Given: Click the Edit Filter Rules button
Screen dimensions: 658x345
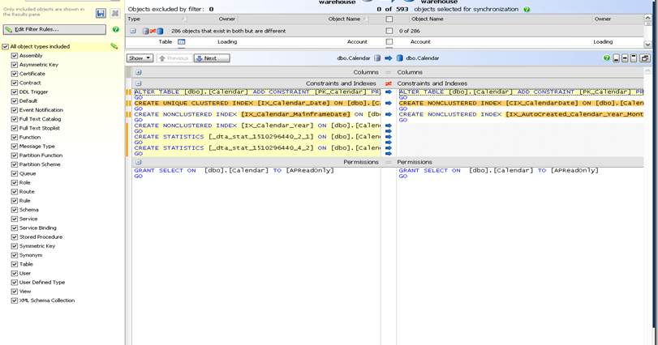Looking at the screenshot, I should point(54,30).
